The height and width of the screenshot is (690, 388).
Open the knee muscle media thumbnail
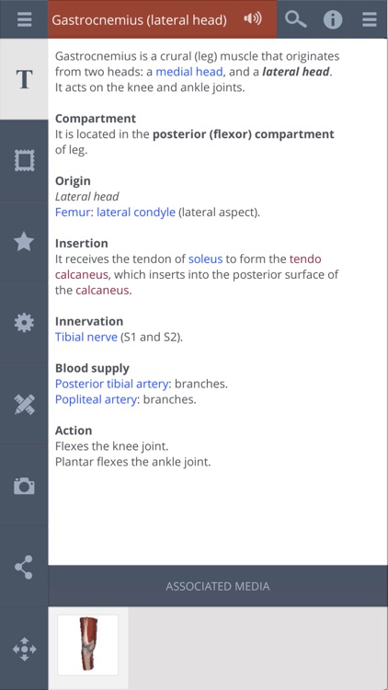point(88,645)
